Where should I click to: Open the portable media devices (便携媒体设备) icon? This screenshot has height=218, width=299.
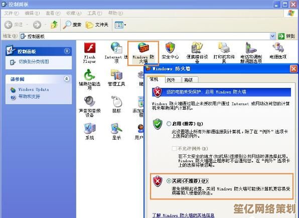pos(197,53)
